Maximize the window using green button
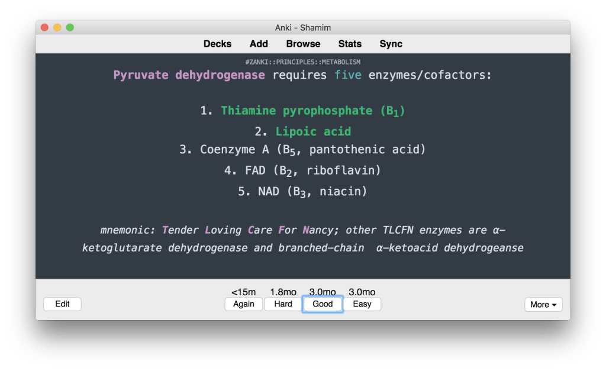Image resolution: width=606 pixels, height=371 pixels. [70, 27]
